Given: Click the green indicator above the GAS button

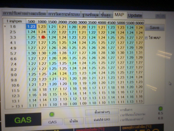Looking at the screenshot, I should click(52, 114).
